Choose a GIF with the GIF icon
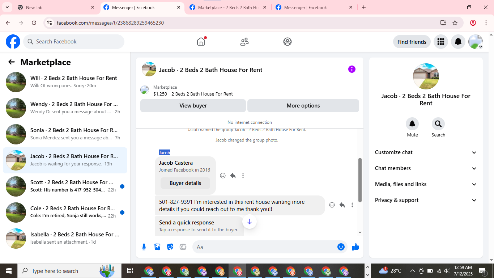The image size is (494, 278). 183,247
